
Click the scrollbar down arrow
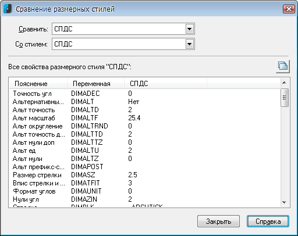click(285, 202)
